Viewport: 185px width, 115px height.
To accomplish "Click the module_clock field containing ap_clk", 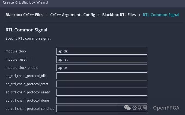I will point(102,51).
